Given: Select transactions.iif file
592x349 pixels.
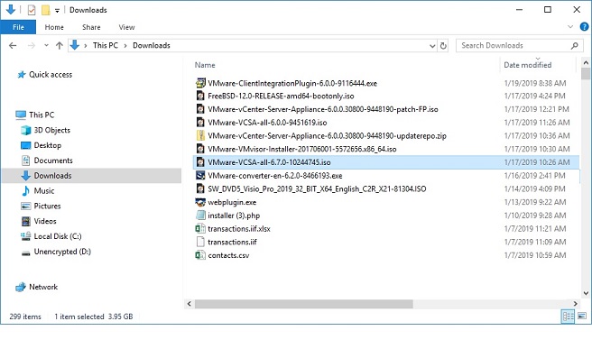Looking at the screenshot, I should point(232,242).
